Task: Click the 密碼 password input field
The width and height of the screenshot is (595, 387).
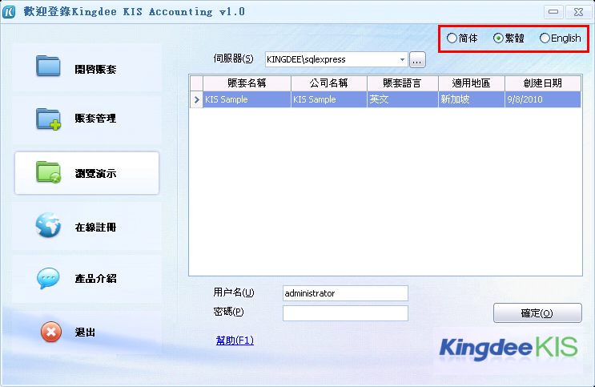Action: pos(345,313)
